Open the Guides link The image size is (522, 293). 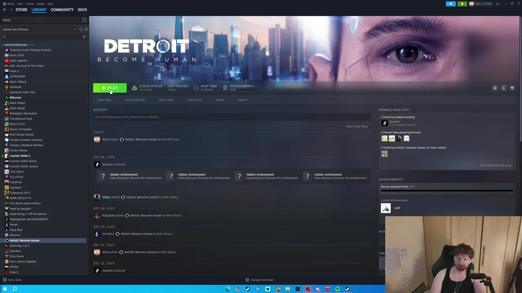219,100
